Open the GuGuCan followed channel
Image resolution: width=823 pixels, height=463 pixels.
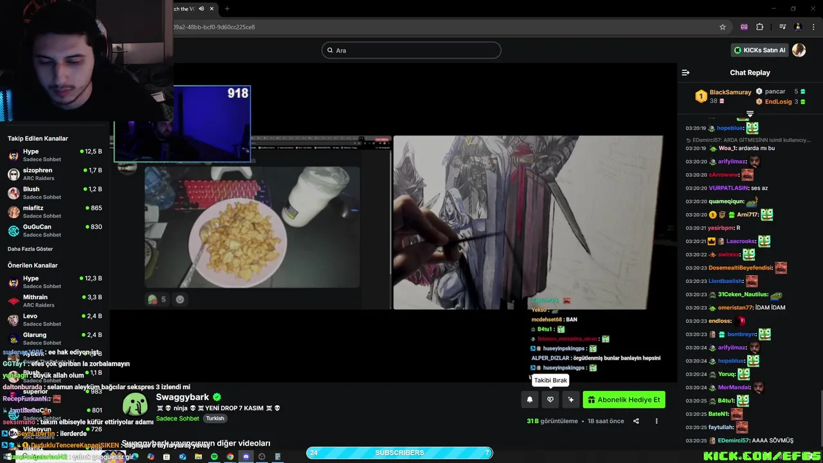point(55,230)
